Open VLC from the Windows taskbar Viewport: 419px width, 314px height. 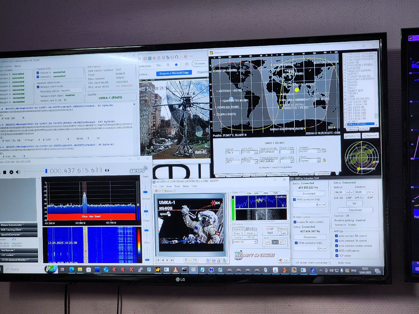point(175,270)
